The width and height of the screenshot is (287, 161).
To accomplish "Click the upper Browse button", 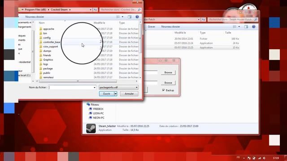I will [168, 72].
